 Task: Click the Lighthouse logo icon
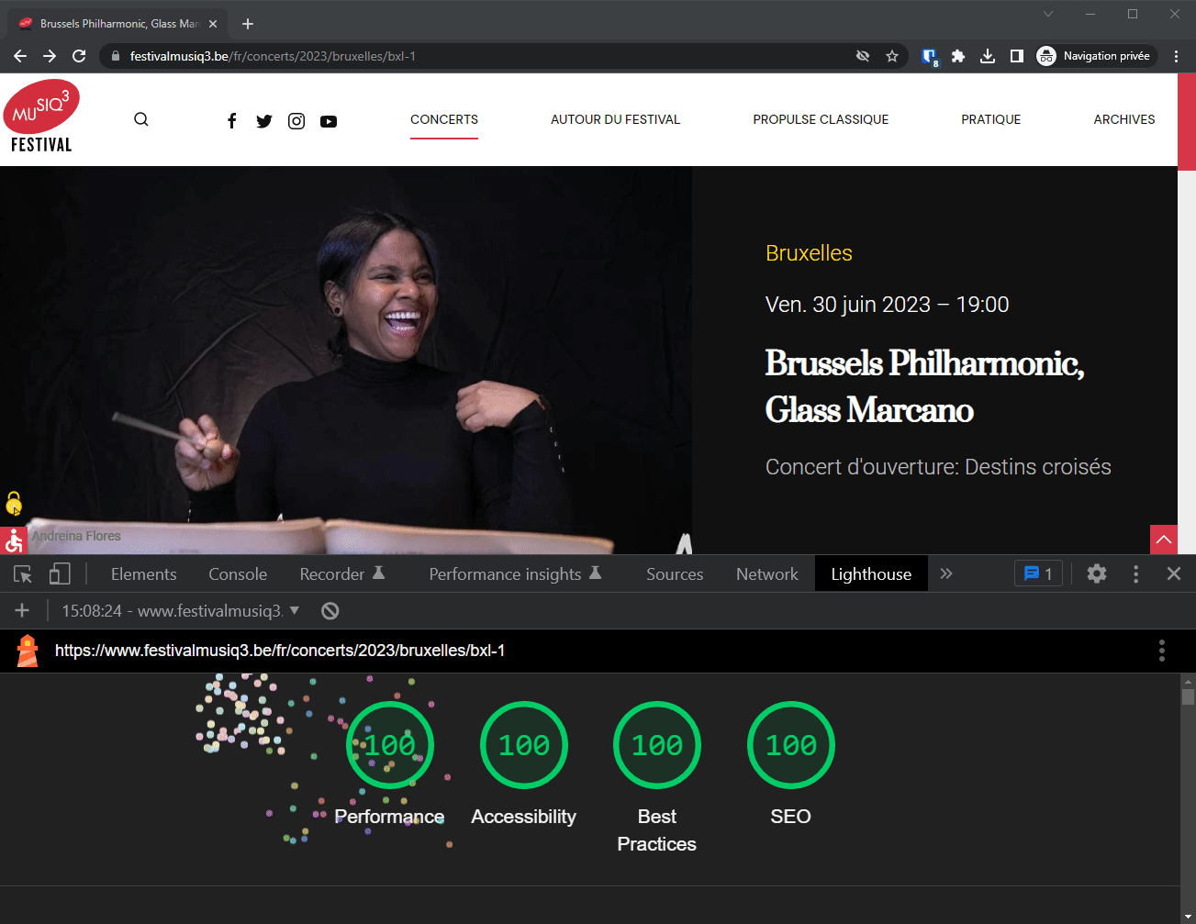point(28,651)
